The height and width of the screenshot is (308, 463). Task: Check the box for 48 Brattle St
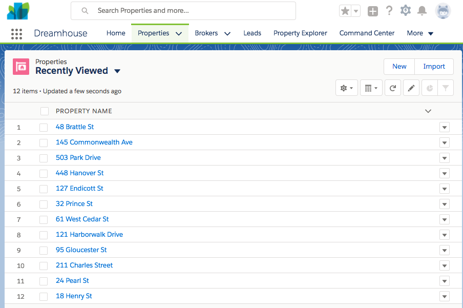(x=44, y=128)
